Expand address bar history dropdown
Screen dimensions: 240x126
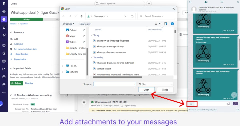coord(125,16)
